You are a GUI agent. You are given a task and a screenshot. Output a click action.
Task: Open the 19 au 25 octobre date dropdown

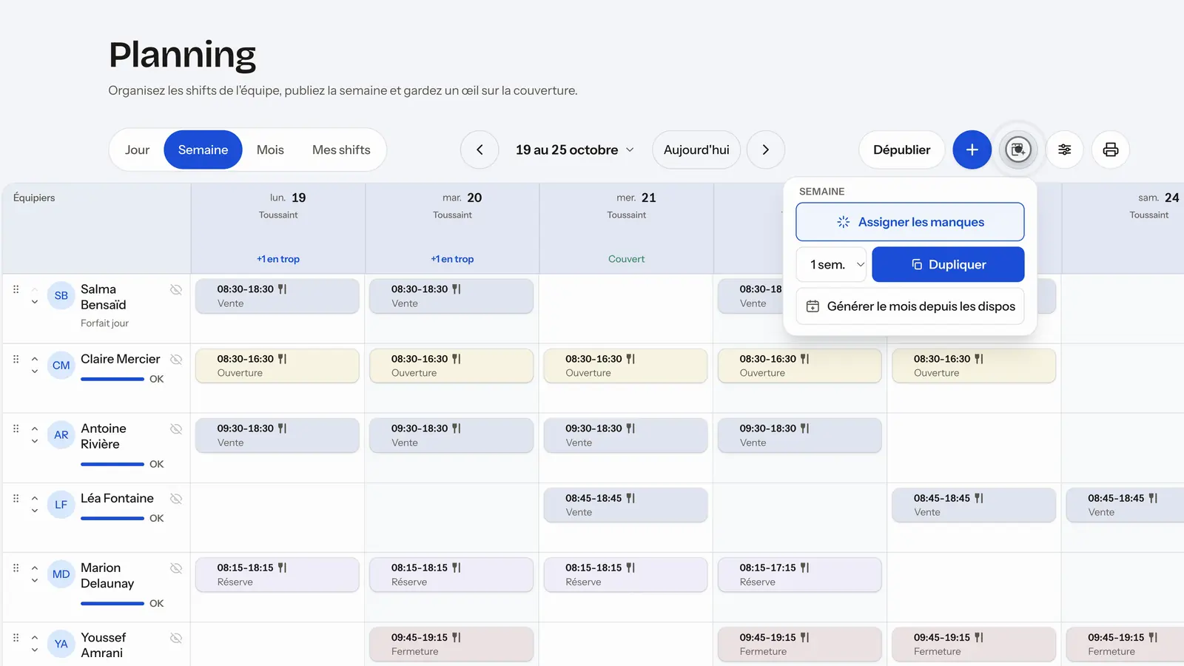coord(575,149)
